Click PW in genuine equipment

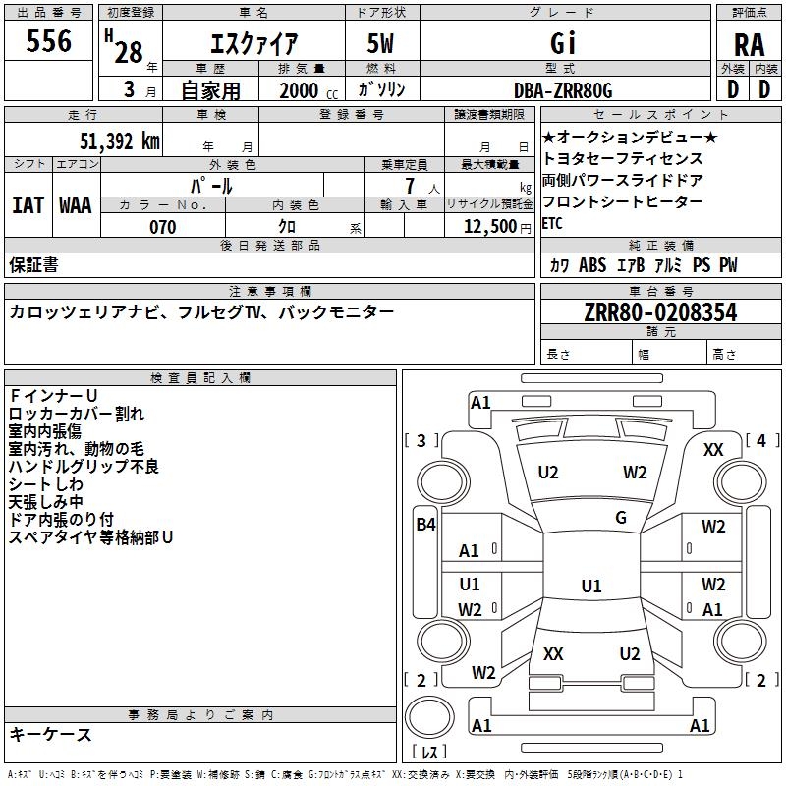coord(728,265)
